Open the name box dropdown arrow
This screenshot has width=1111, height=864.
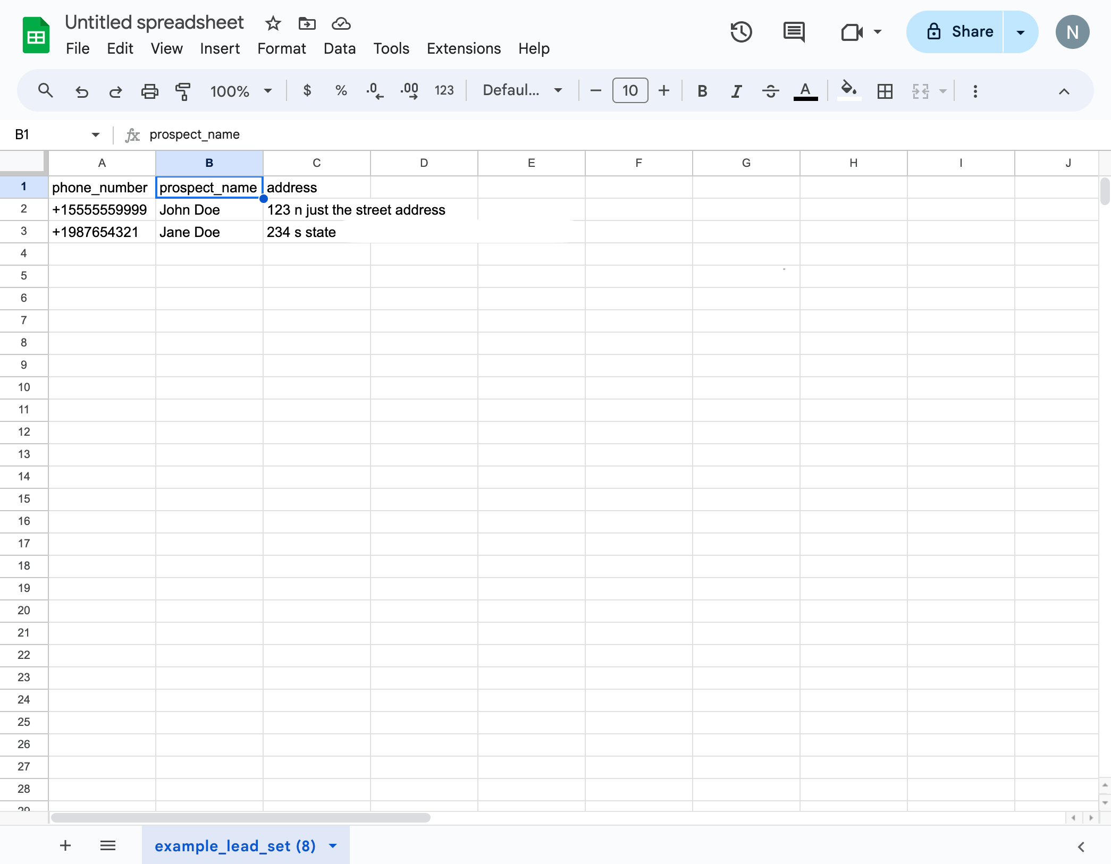pos(96,134)
